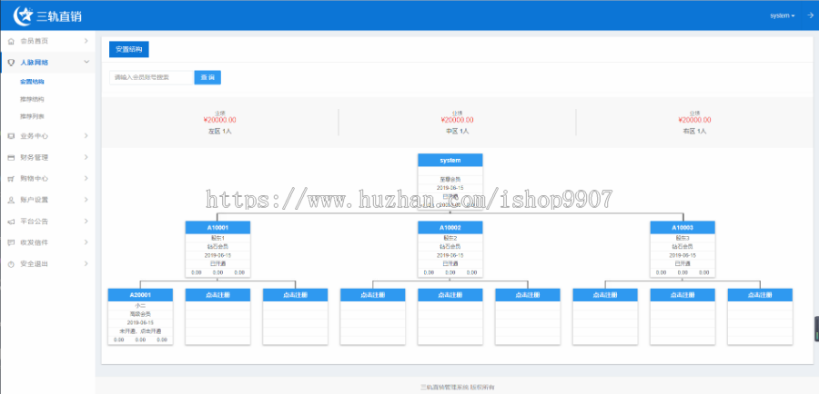Open the system user dropdown in header

[x=783, y=15]
